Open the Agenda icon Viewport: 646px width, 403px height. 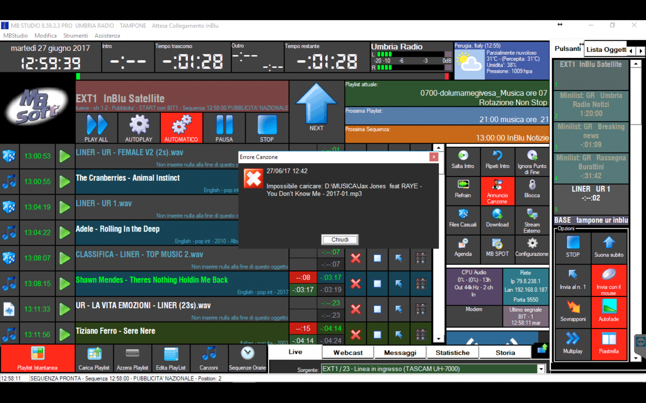point(463,244)
